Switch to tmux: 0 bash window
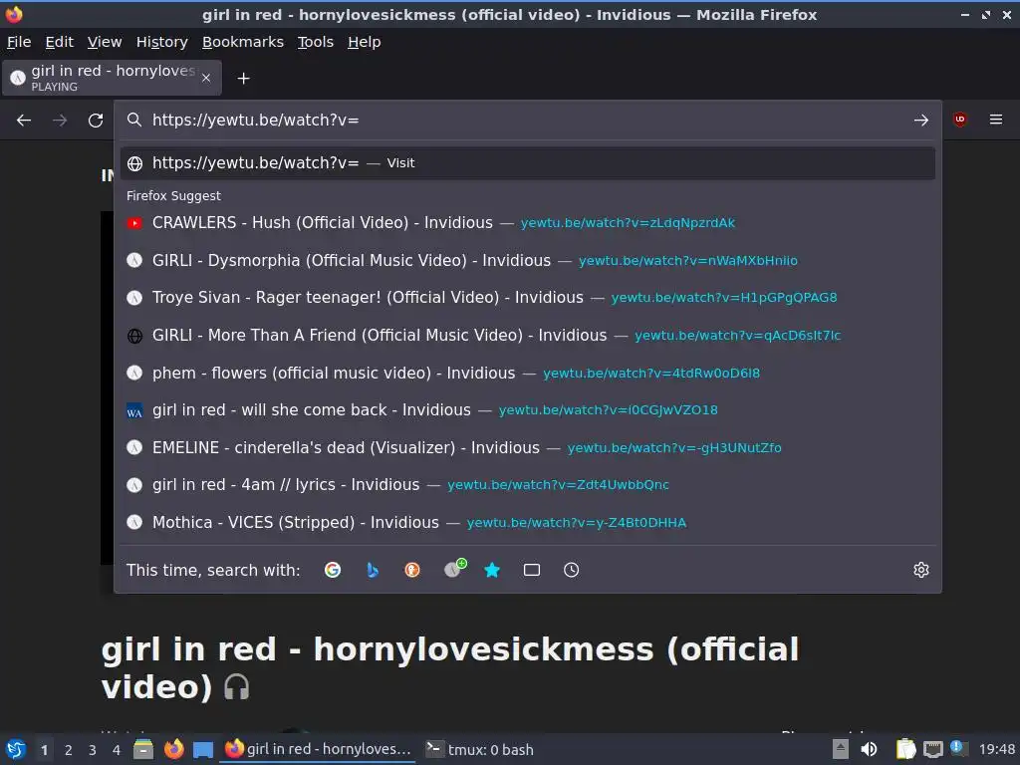 pyautogui.click(x=479, y=749)
